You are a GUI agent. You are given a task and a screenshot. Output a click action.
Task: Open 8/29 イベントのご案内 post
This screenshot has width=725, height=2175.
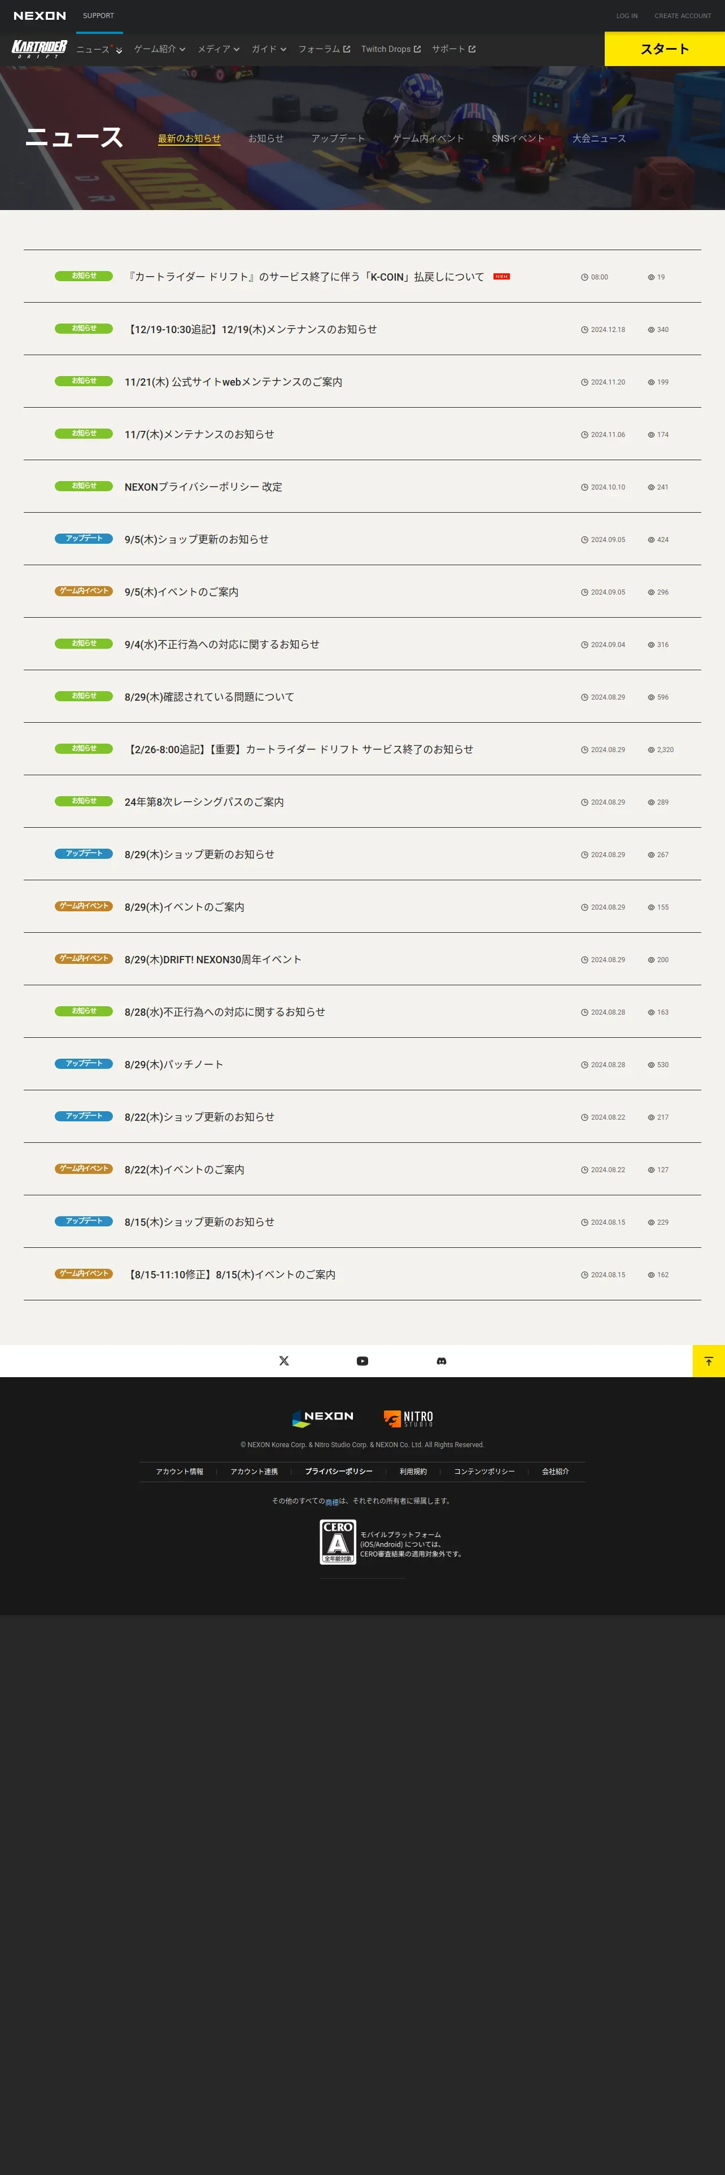tap(185, 907)
